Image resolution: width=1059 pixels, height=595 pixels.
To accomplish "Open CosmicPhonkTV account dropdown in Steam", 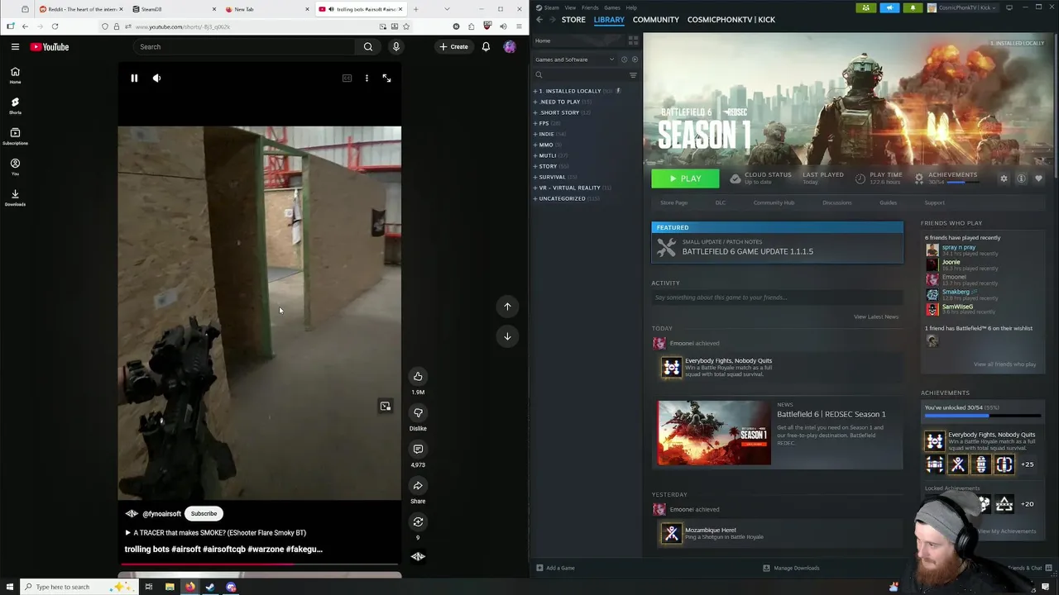I will (x=963, y=7).
